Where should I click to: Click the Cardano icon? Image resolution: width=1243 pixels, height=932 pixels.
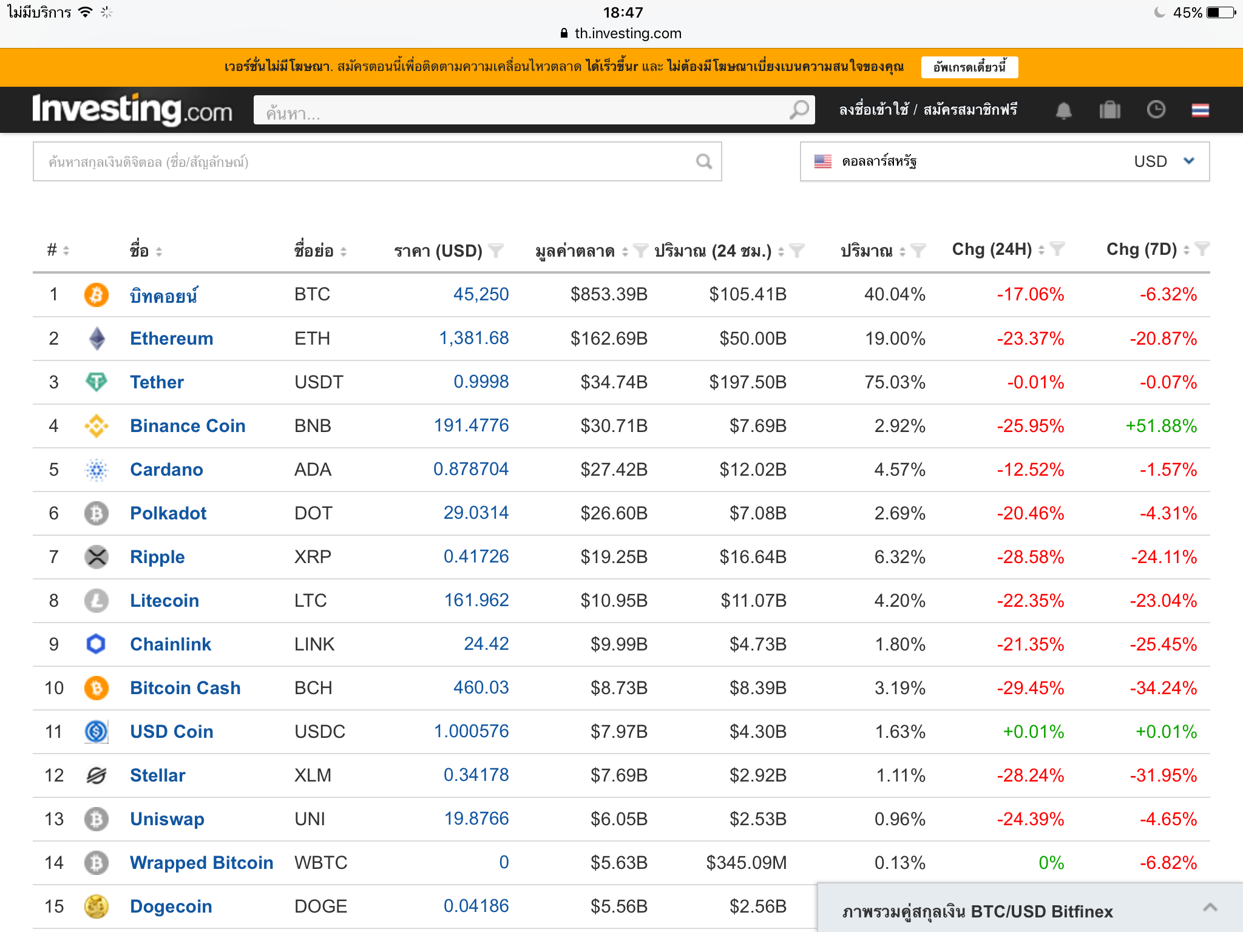click(96, 470)
